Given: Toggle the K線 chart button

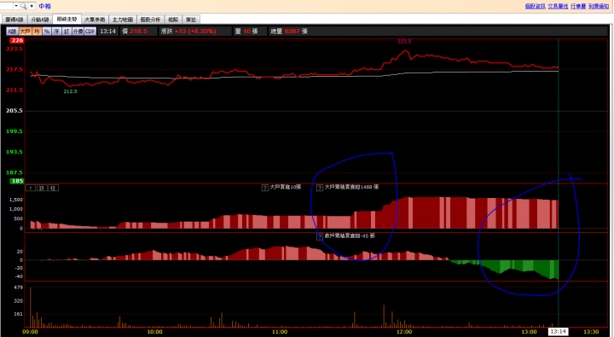Looking at the screenshot, I should [12, 32].
